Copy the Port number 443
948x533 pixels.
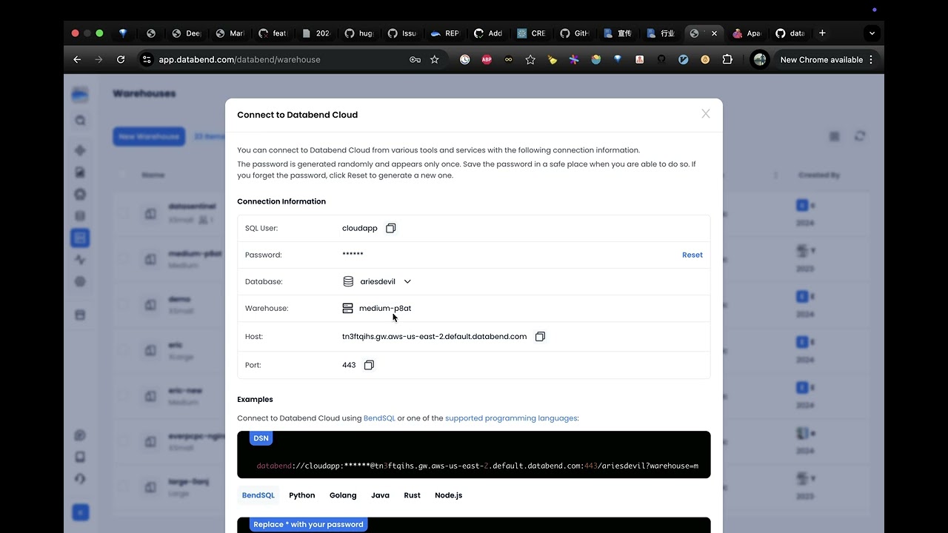[x=369, y=365]
